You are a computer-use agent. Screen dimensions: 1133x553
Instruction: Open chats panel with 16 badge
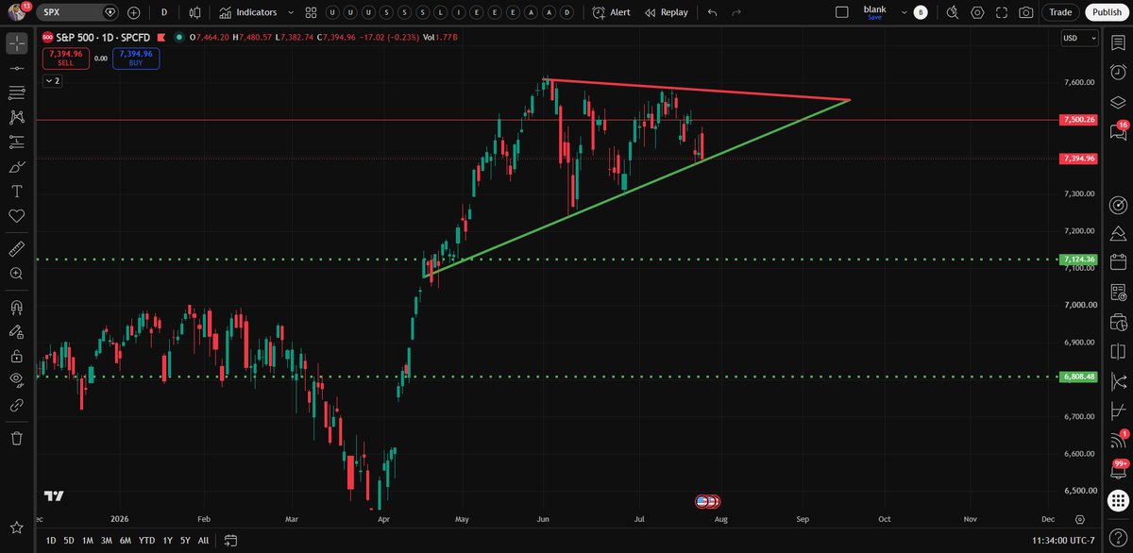tap(1119, 132)
